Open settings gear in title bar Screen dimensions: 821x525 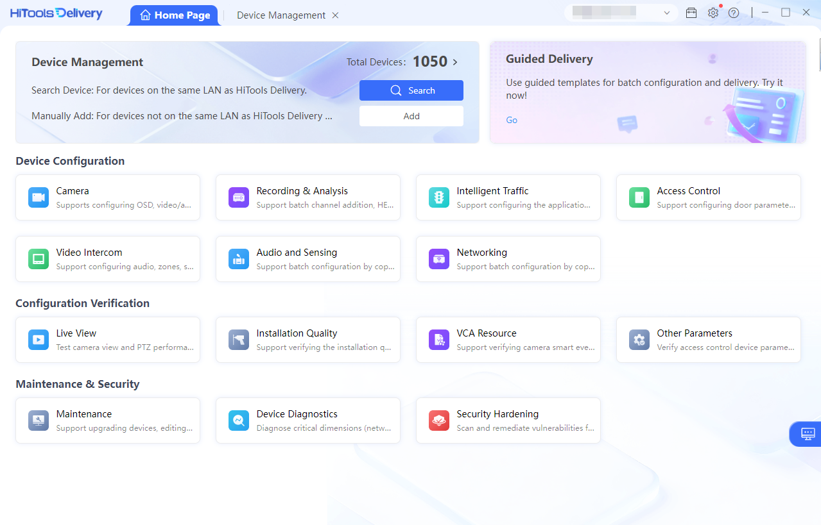[713, 13]
